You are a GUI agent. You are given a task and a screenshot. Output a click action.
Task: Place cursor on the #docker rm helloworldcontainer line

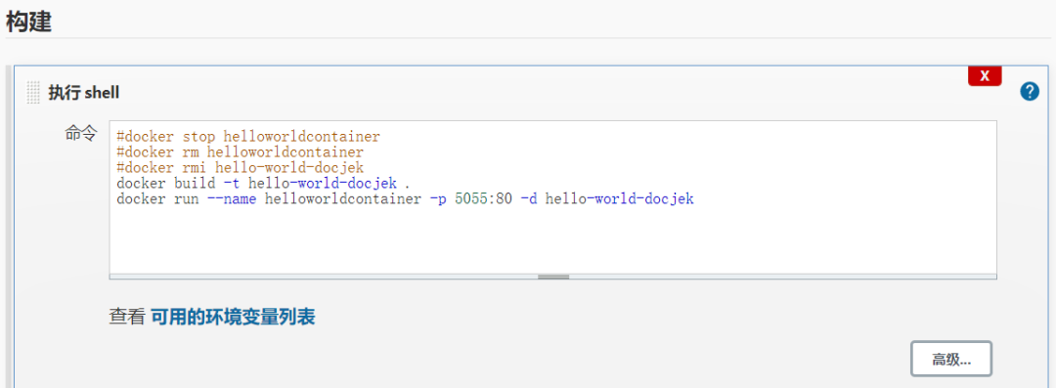click(240, 152)
